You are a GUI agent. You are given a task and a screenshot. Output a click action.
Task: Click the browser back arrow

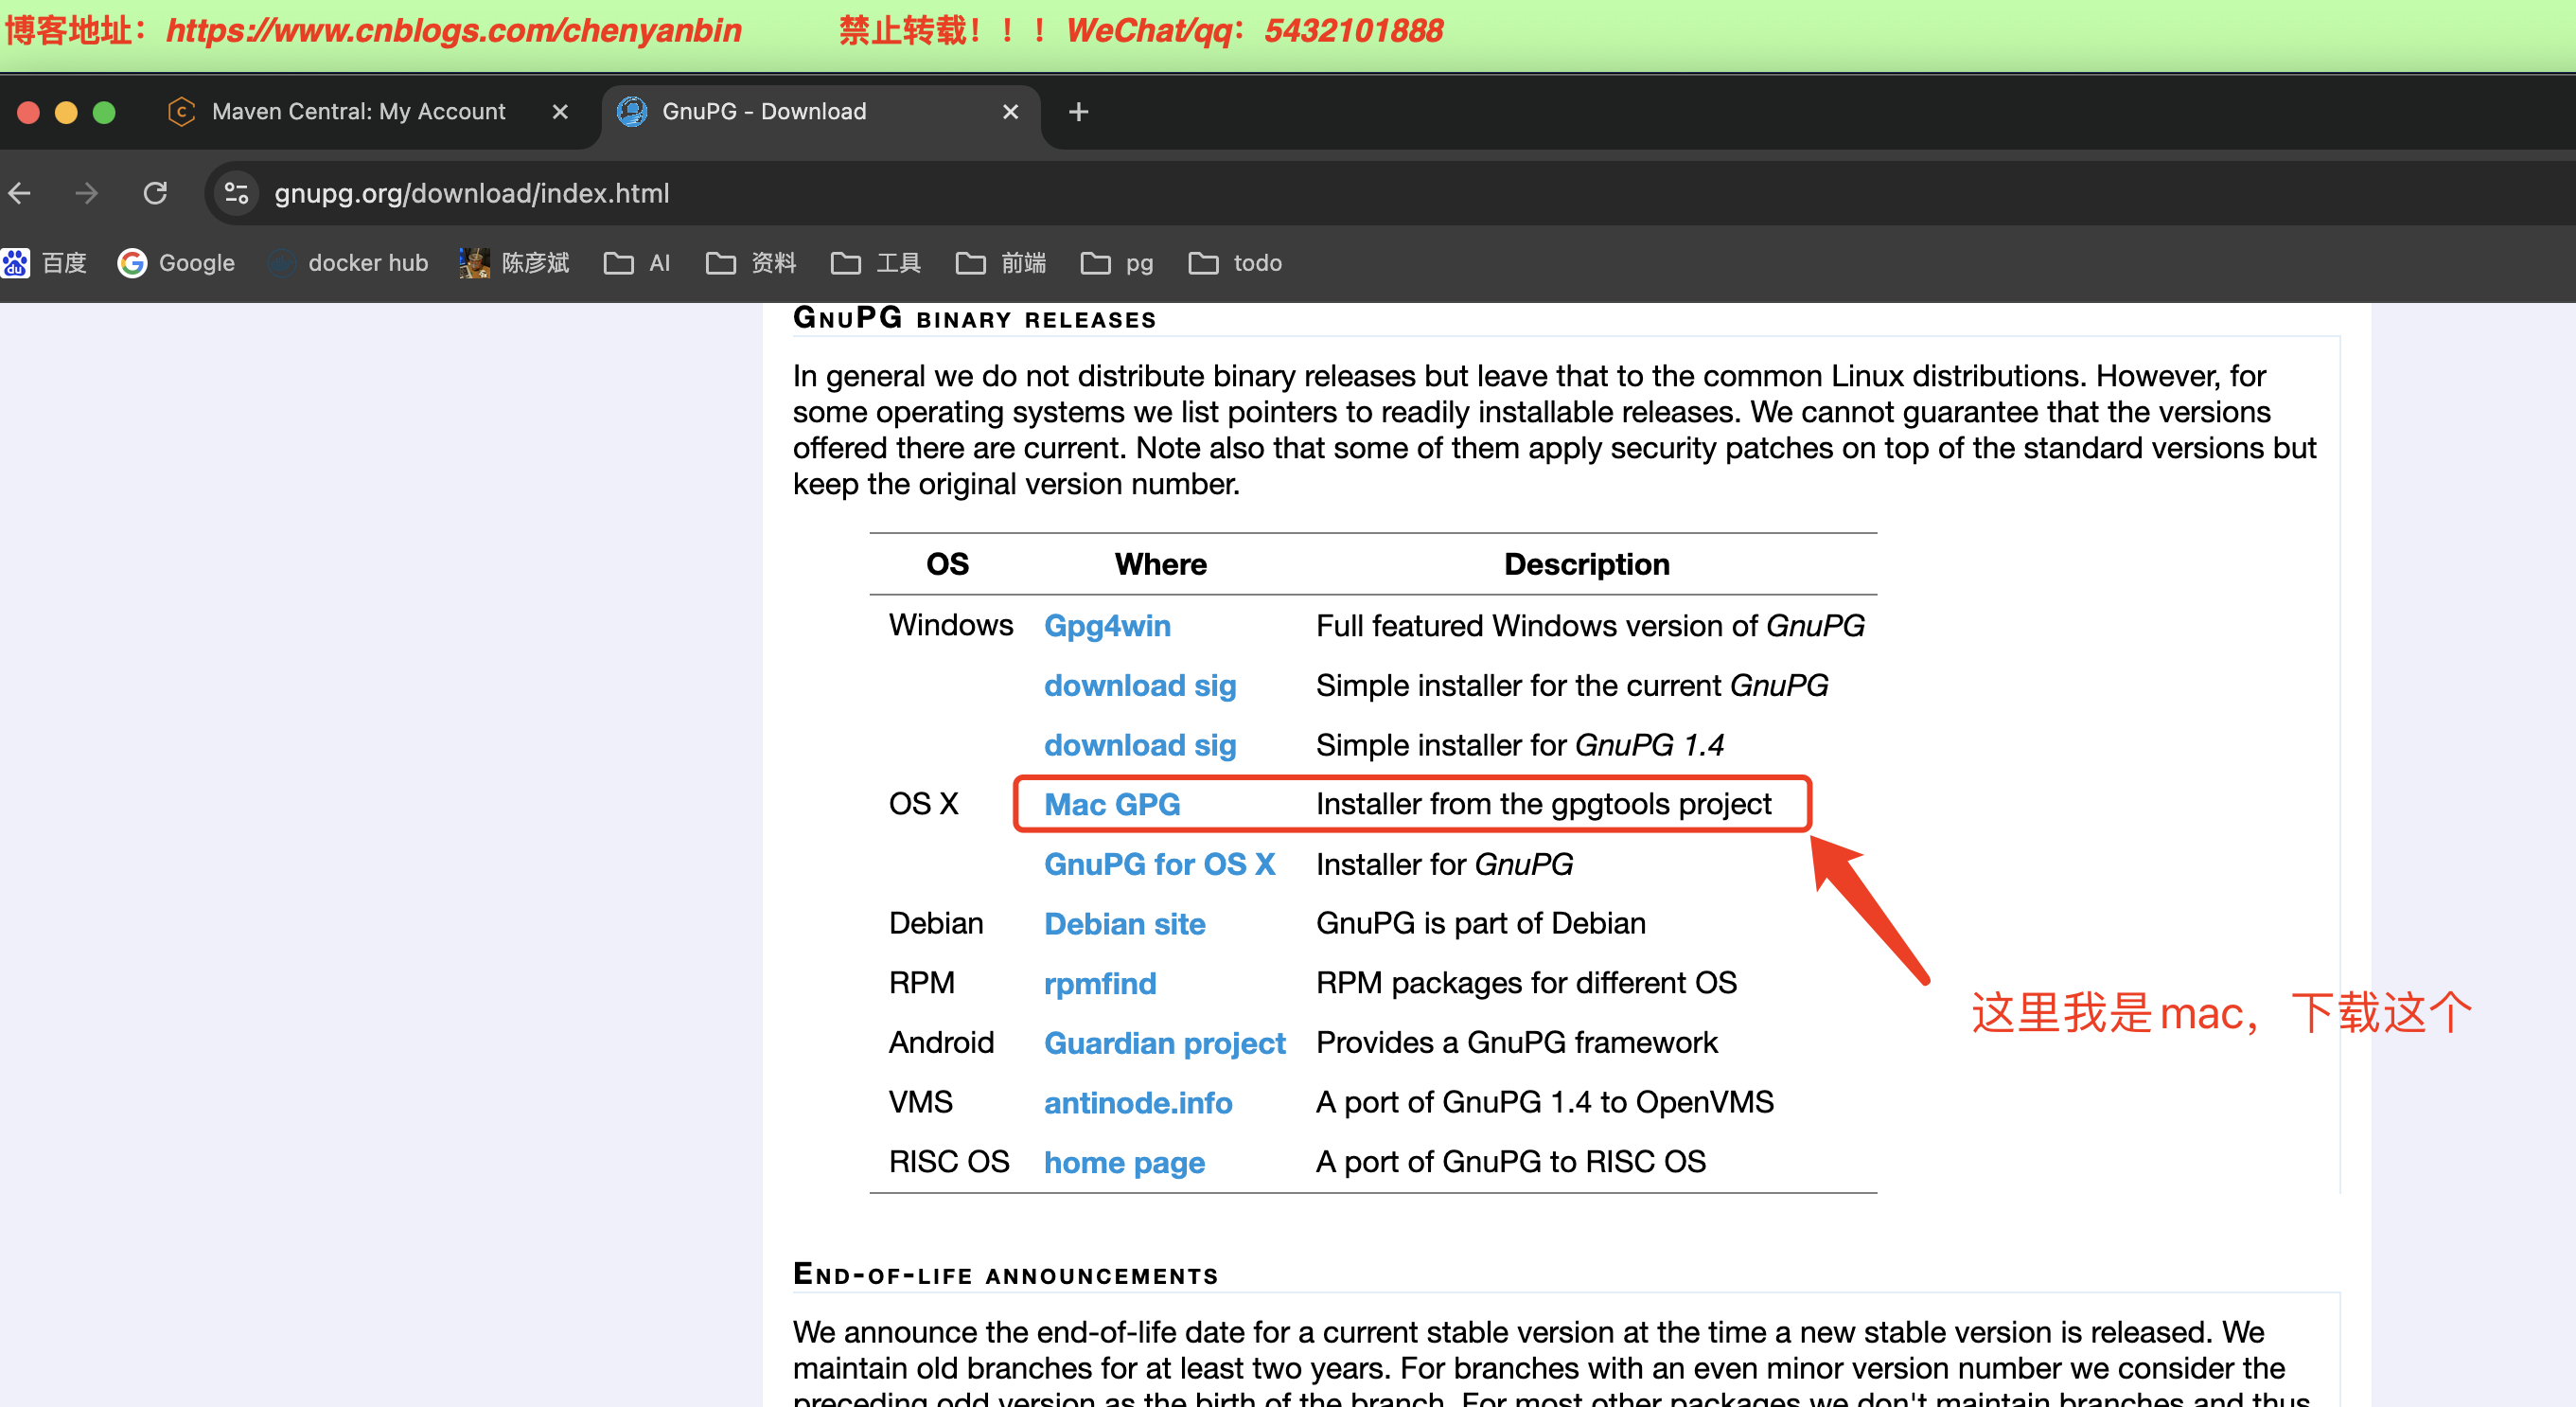coord(20,193)
